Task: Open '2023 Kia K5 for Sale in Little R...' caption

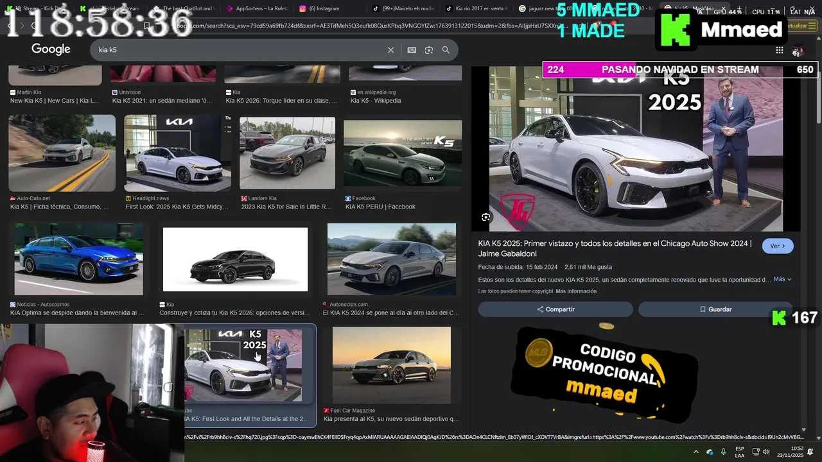Action: click(x=286, y=207)
